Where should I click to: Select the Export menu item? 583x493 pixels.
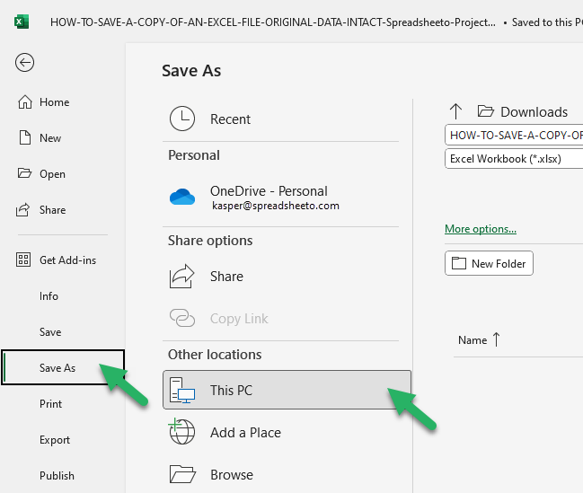55,440
